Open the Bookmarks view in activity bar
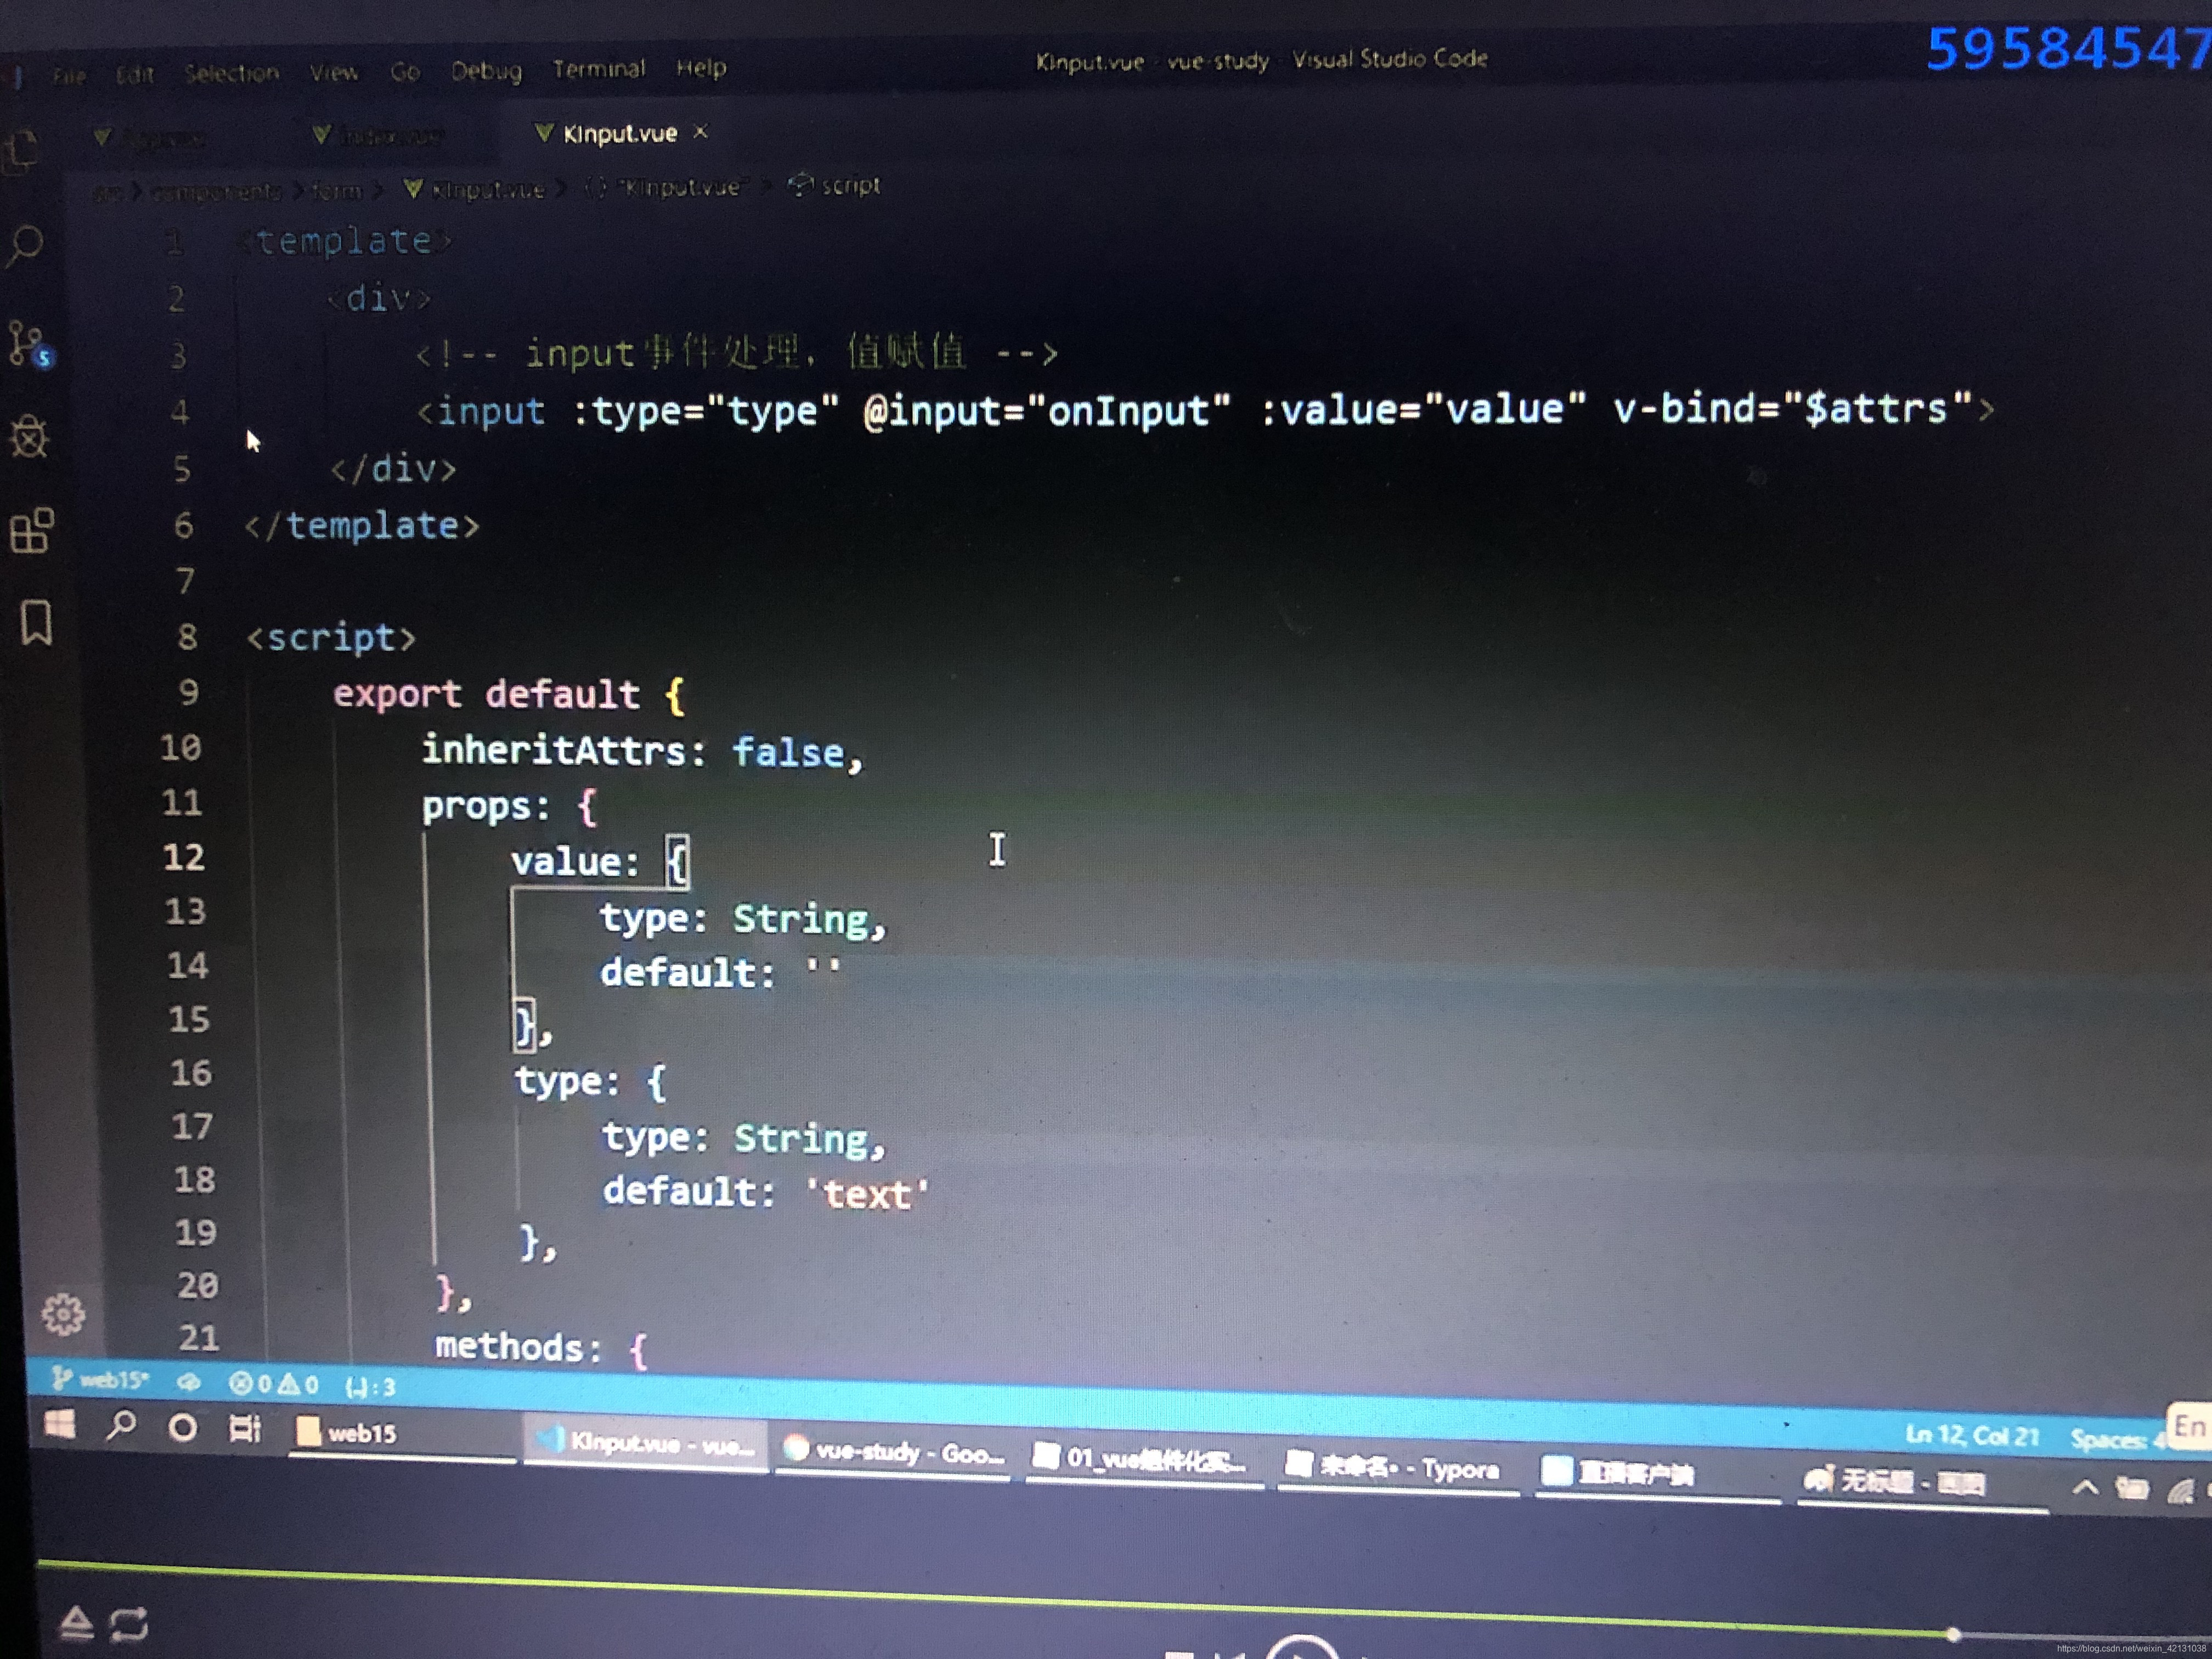The width and height of the screenshot is (2212, 1659). 36,622
